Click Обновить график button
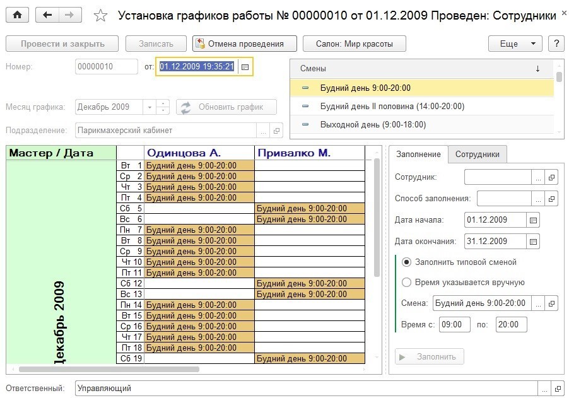 (x=226, y=107)
